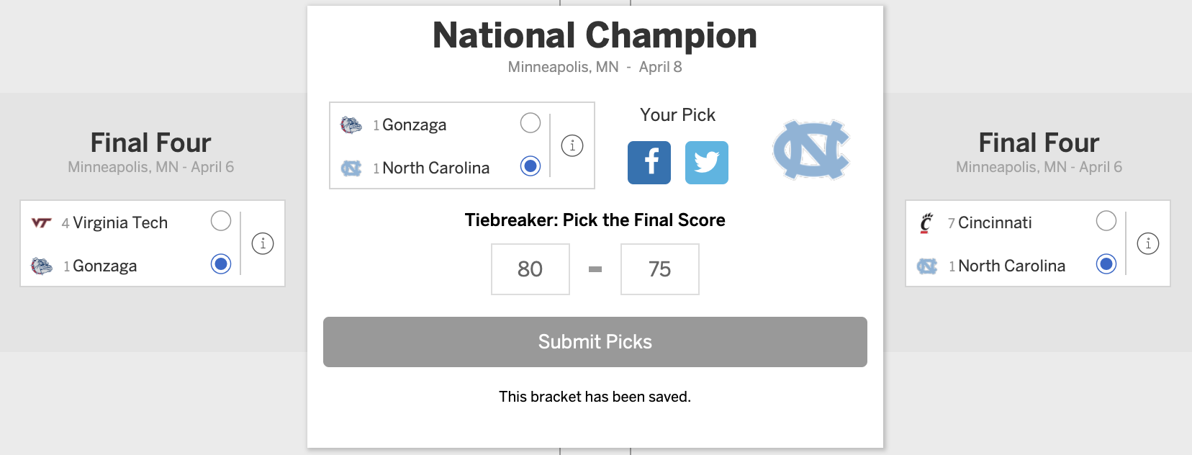Share pick on Twitter
The height and width of the screenshot is (455, 1192).
tap(706, 163)
